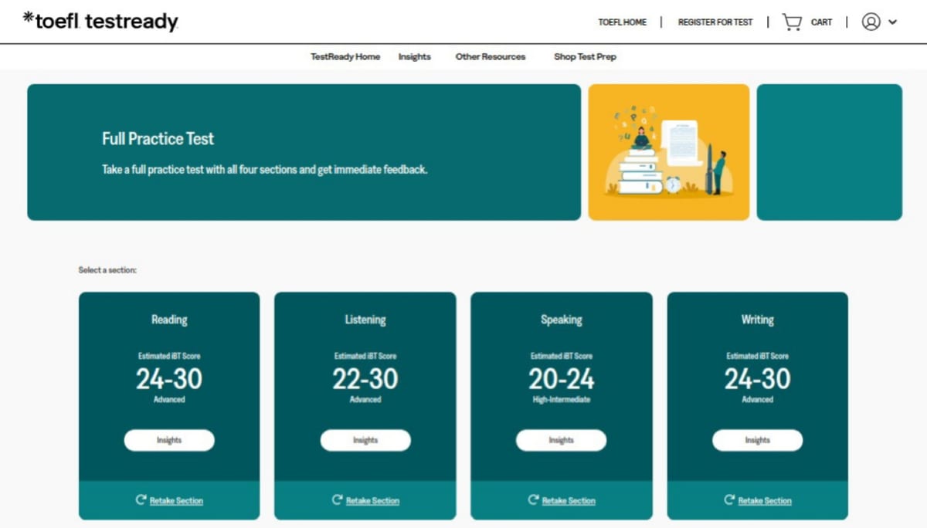Click the Writing retake refresh icon
Screen dimensions: 927x528
pos(729,500)
